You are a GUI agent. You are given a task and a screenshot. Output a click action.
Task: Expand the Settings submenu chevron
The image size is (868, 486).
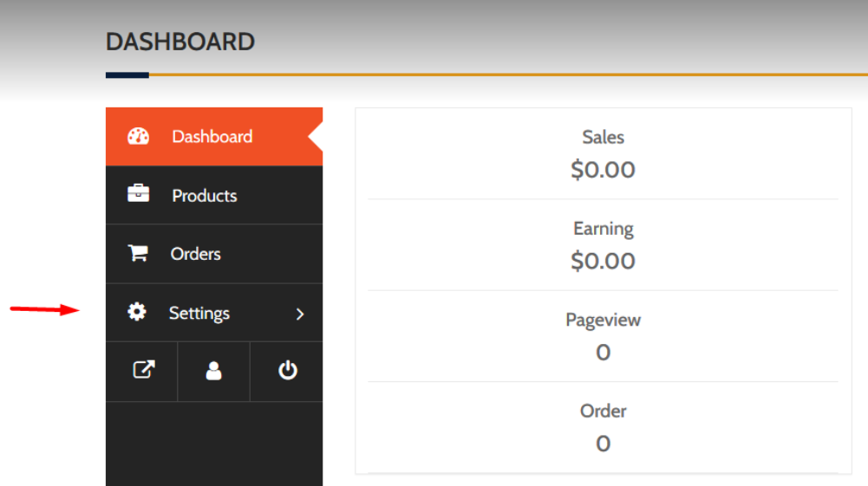point(300,314)
